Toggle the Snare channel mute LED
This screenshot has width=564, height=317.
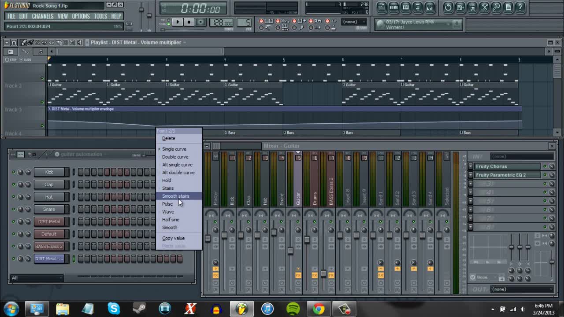tap(14, 209)
